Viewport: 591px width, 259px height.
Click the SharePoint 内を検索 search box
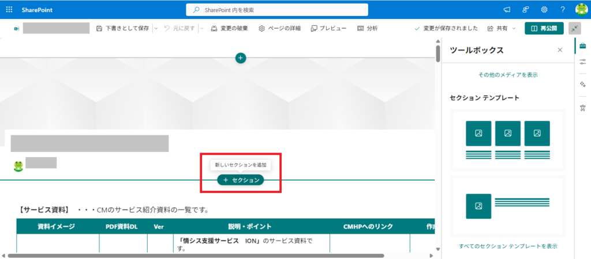(277, 10)
